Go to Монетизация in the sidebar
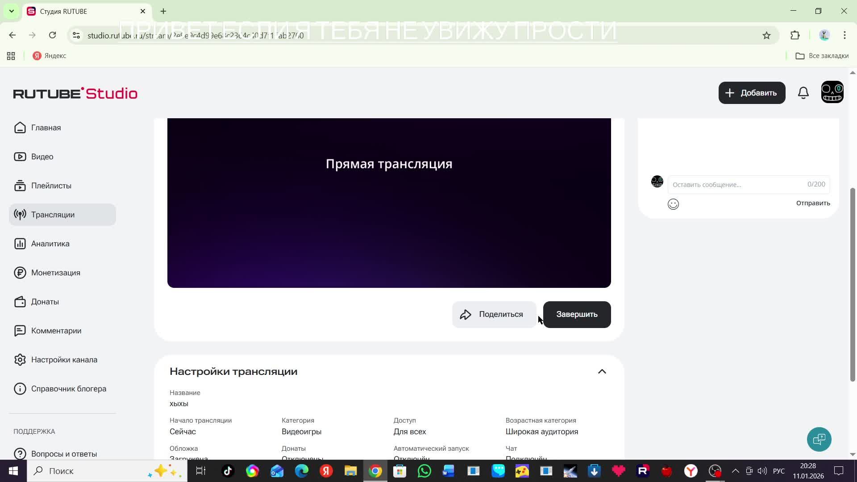857x482 pixels. (55, 273)
